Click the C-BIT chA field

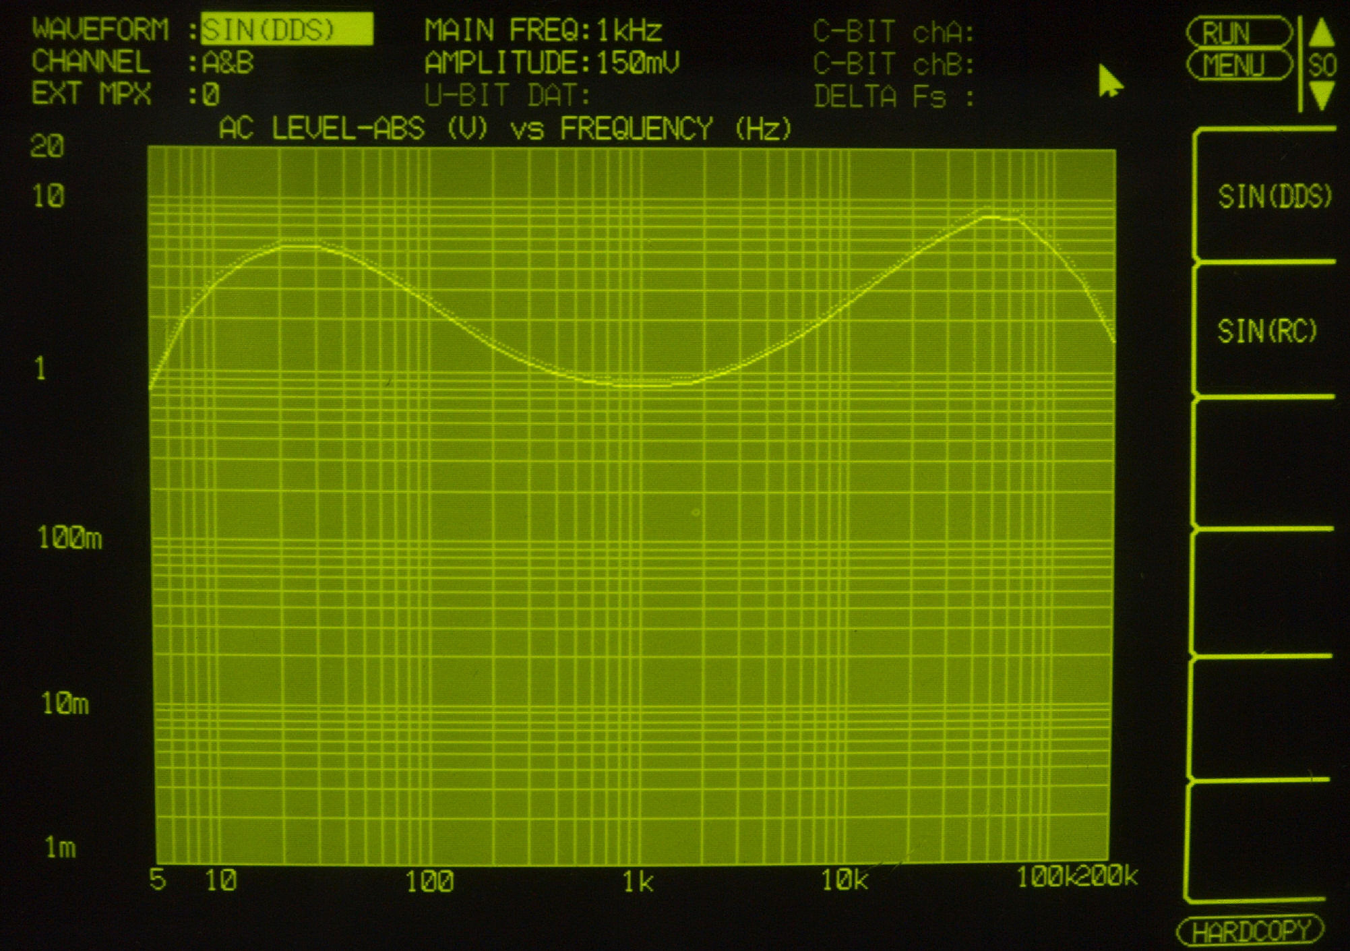[893, 32]
